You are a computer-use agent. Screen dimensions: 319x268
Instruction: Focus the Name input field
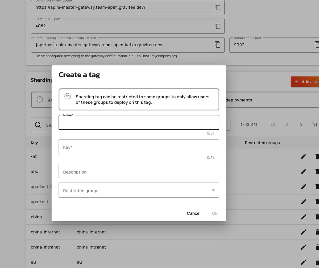pyautogui.click(x=139, y=123)
